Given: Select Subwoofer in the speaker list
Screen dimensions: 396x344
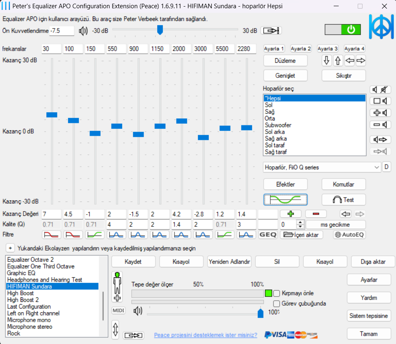Looking at the screenshot, I should coord(314,125).
